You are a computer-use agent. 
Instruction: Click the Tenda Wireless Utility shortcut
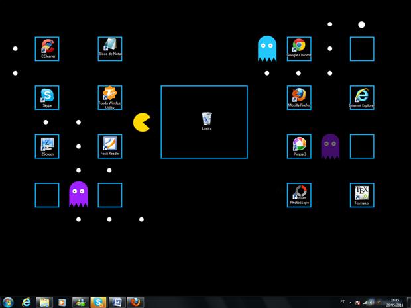(x=110, y=97)
